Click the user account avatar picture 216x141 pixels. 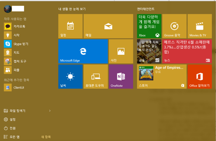tap(8, 9)
